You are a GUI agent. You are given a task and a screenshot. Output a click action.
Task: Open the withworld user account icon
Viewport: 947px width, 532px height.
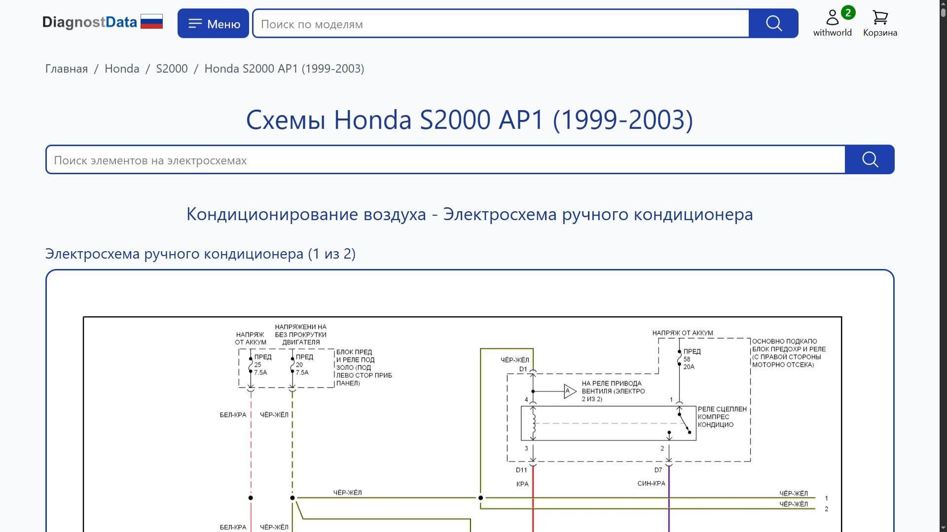pyautogui.click(x=832, y=23)
